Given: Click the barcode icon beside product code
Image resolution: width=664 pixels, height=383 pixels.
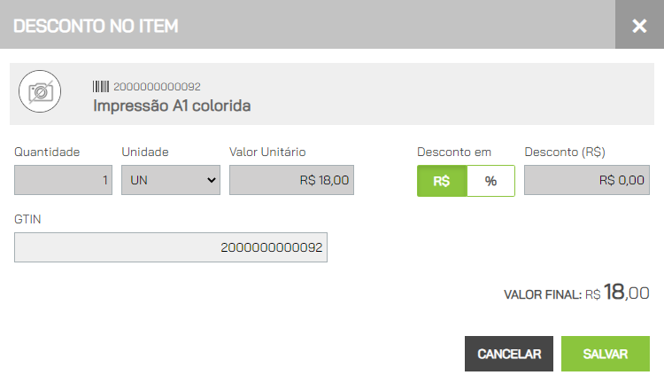Looking at the screenshot, I should (x=101, y=87).
